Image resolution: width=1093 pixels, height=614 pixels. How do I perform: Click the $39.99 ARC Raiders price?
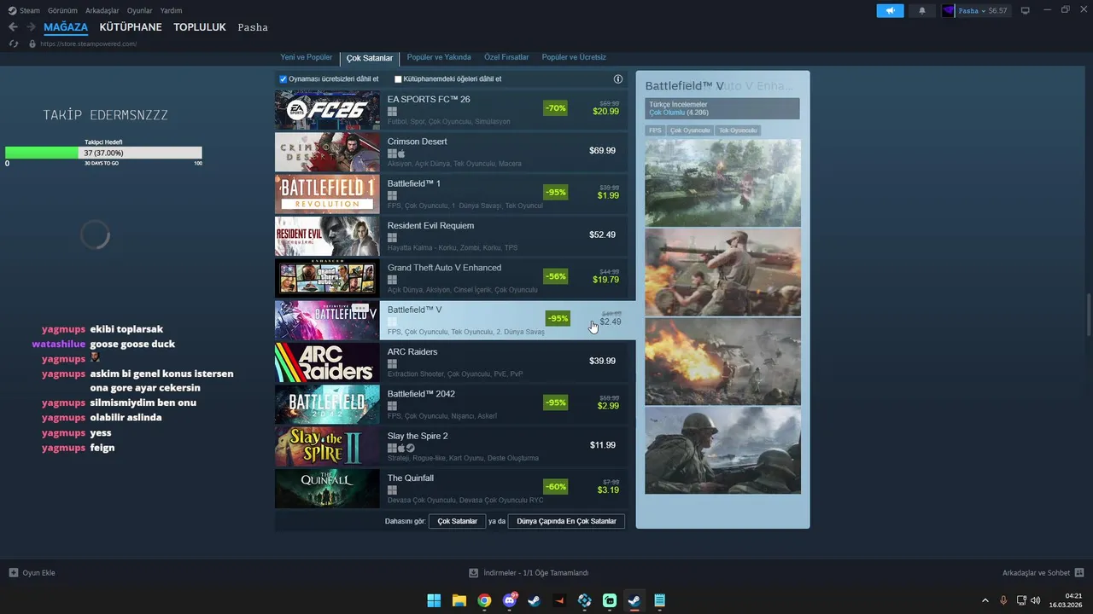pyautogui.click(x=602, y=362)
